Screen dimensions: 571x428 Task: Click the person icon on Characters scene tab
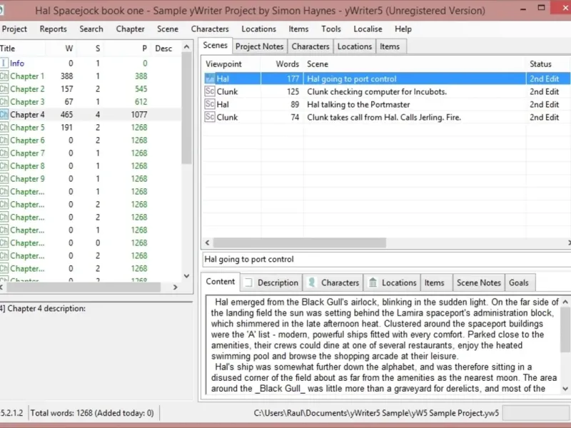(312, 282)
